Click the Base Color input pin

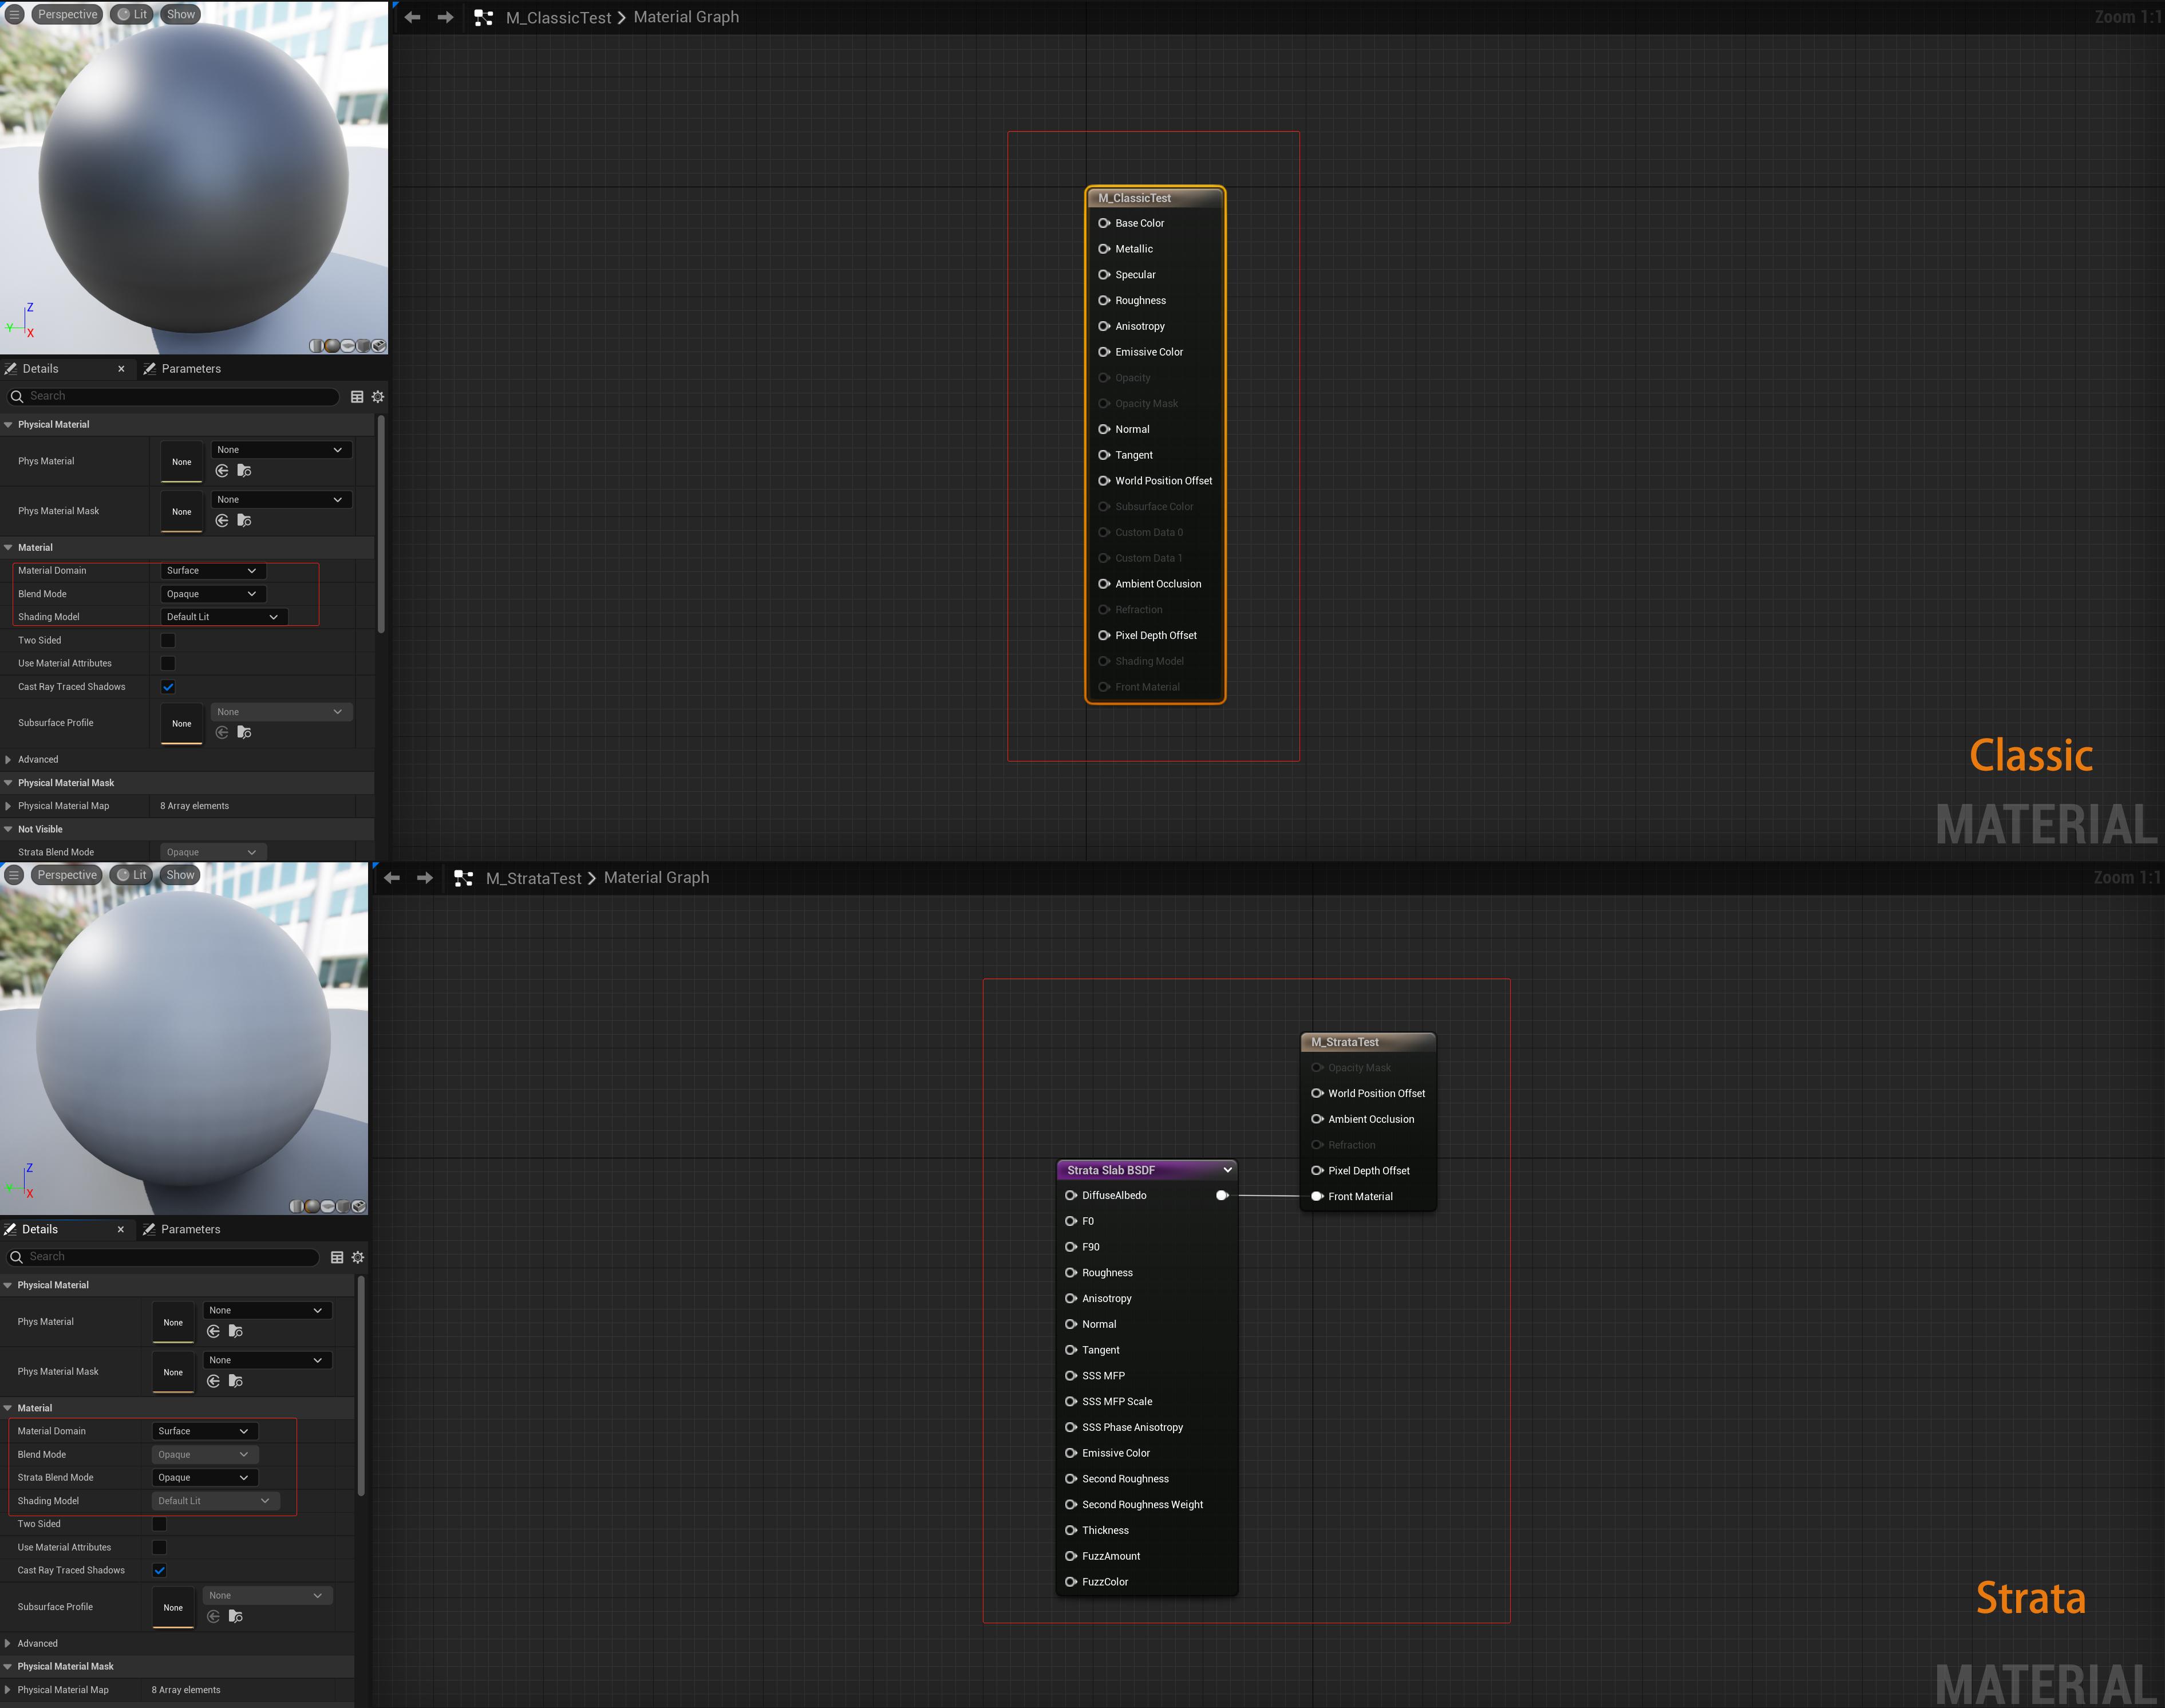[x=1104, y=223]
